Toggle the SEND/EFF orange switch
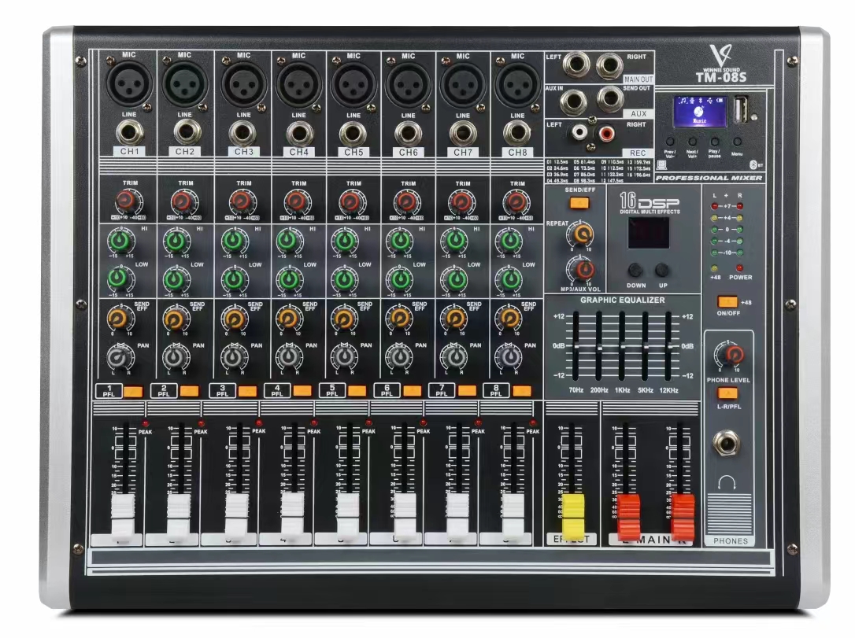The height and width of the screenshot is (638, 855). click(579, 203)
